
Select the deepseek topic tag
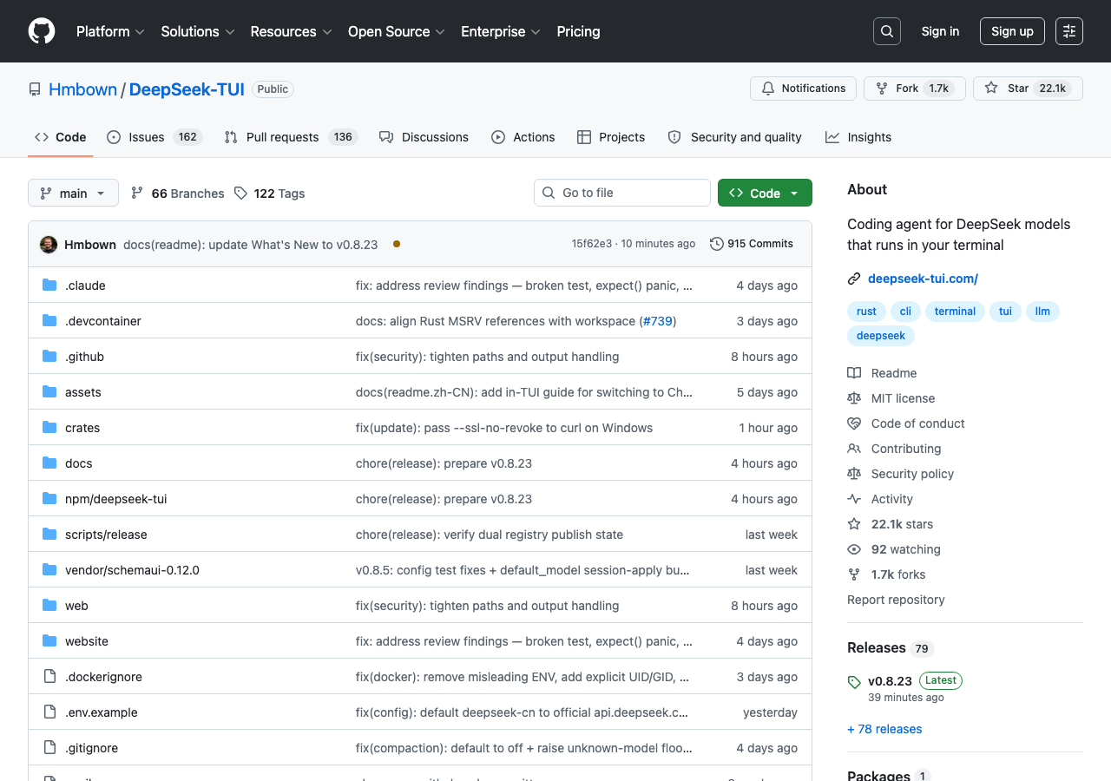[x=881, y=336]
